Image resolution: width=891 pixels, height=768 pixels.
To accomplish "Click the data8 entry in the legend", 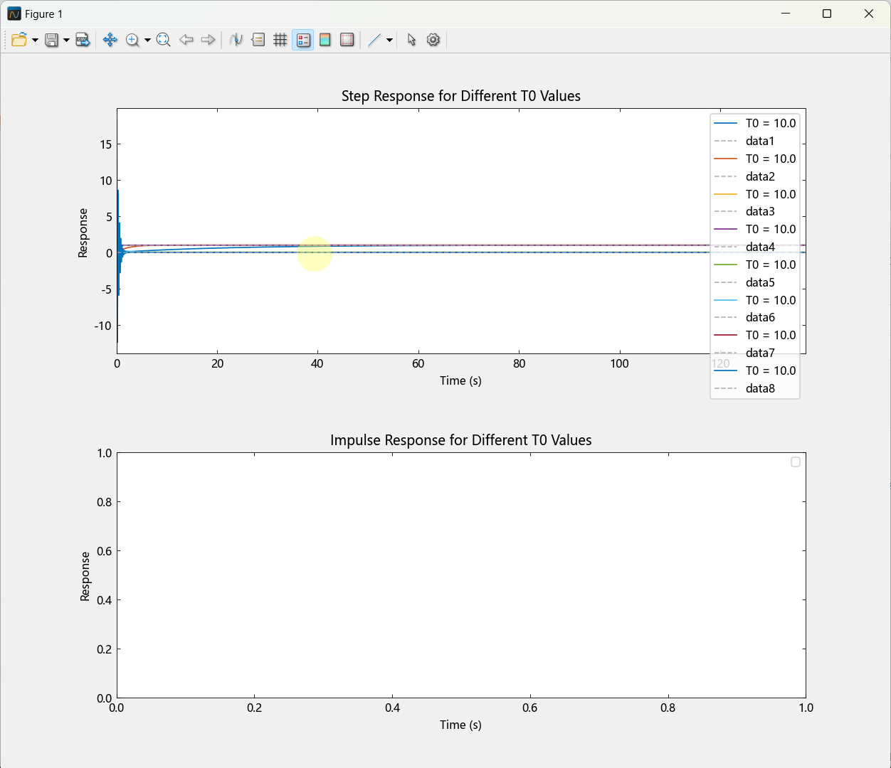I will tap(760, 388).
